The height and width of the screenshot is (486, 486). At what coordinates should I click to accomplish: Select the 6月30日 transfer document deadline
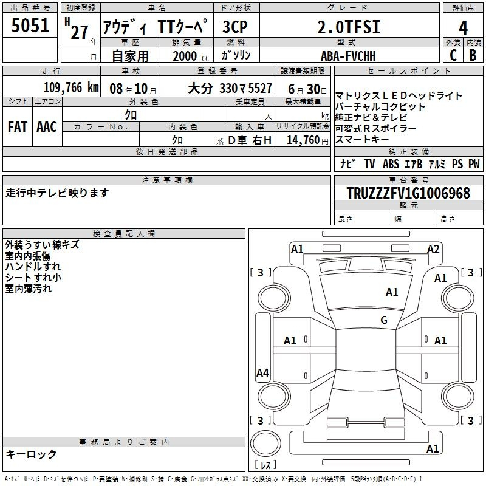pyautogui.click(x=307, y=89)
